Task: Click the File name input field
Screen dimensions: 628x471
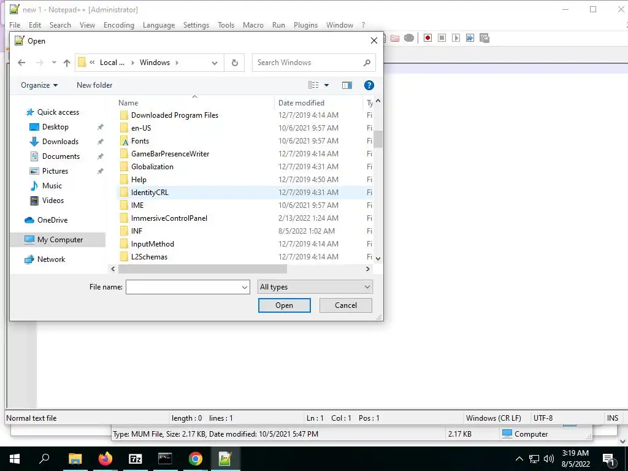Action: [x=183, y=287]
